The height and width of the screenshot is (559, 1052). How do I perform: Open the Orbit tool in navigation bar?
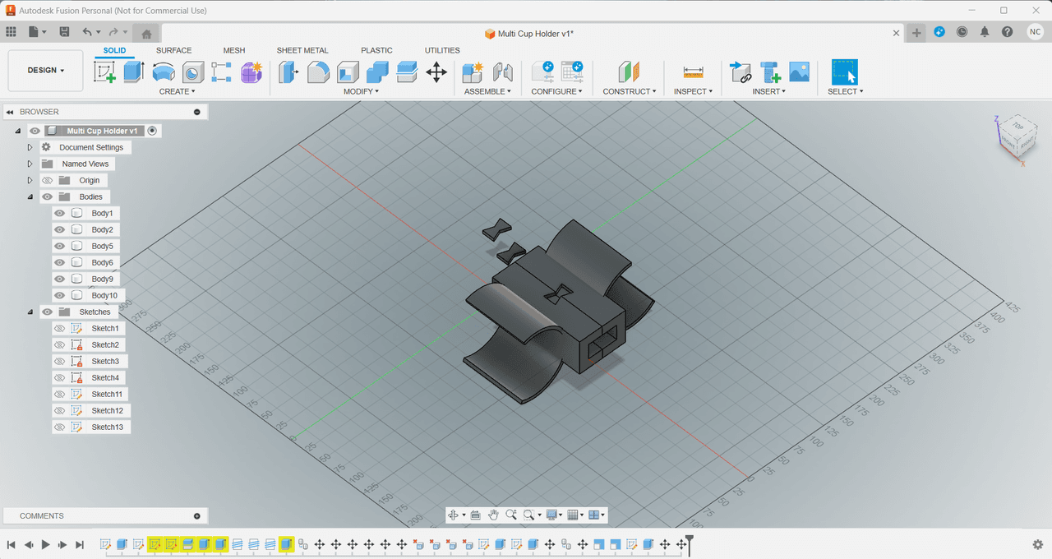coord(453,515)
